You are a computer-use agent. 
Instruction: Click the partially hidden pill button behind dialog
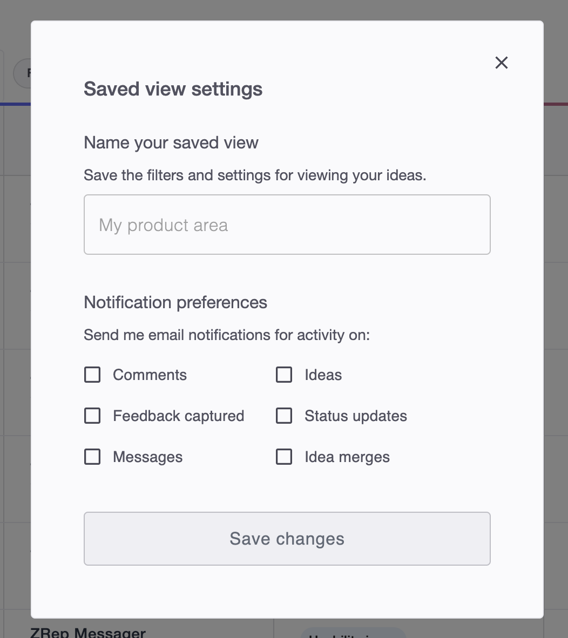coord(22,73)
